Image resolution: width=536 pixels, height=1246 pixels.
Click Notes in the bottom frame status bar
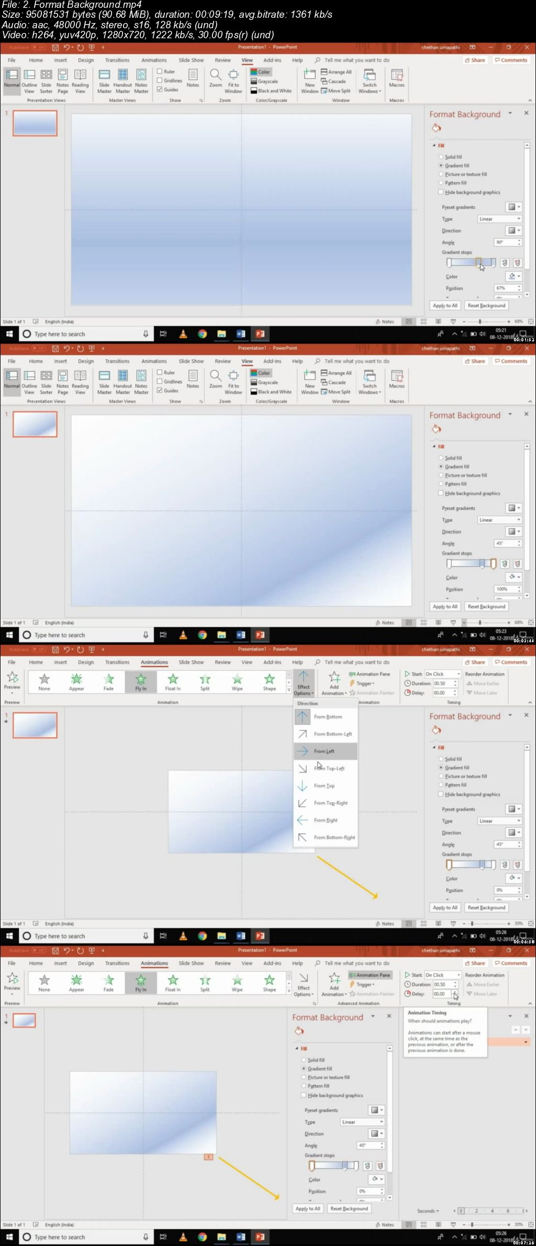(x=385, y=1225)
